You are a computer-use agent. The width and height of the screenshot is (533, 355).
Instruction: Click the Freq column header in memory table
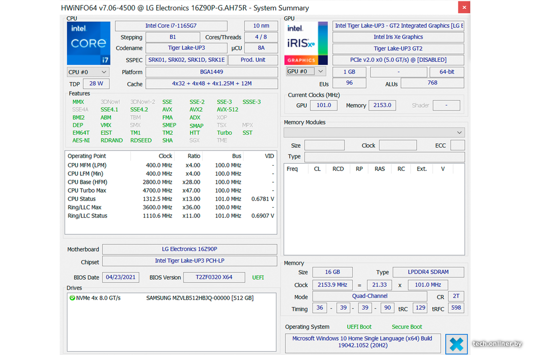pos(292,169)
